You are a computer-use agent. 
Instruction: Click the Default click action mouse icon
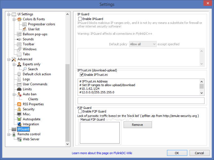click(19, 74)
